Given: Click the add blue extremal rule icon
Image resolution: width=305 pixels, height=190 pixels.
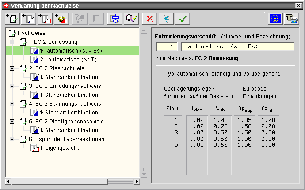Looking at the screenshot, I should pos(28,19).
